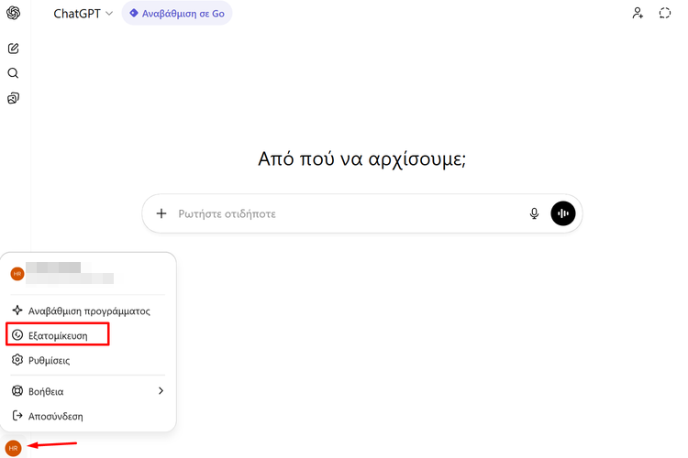This screenshot has width=688, height=458.
Task: Open the ChatGPT model selector dropdown
Action: (83, 14)
